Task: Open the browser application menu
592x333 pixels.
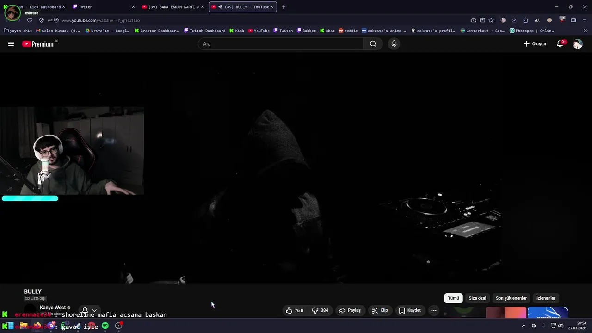Action: pos(585,20)
